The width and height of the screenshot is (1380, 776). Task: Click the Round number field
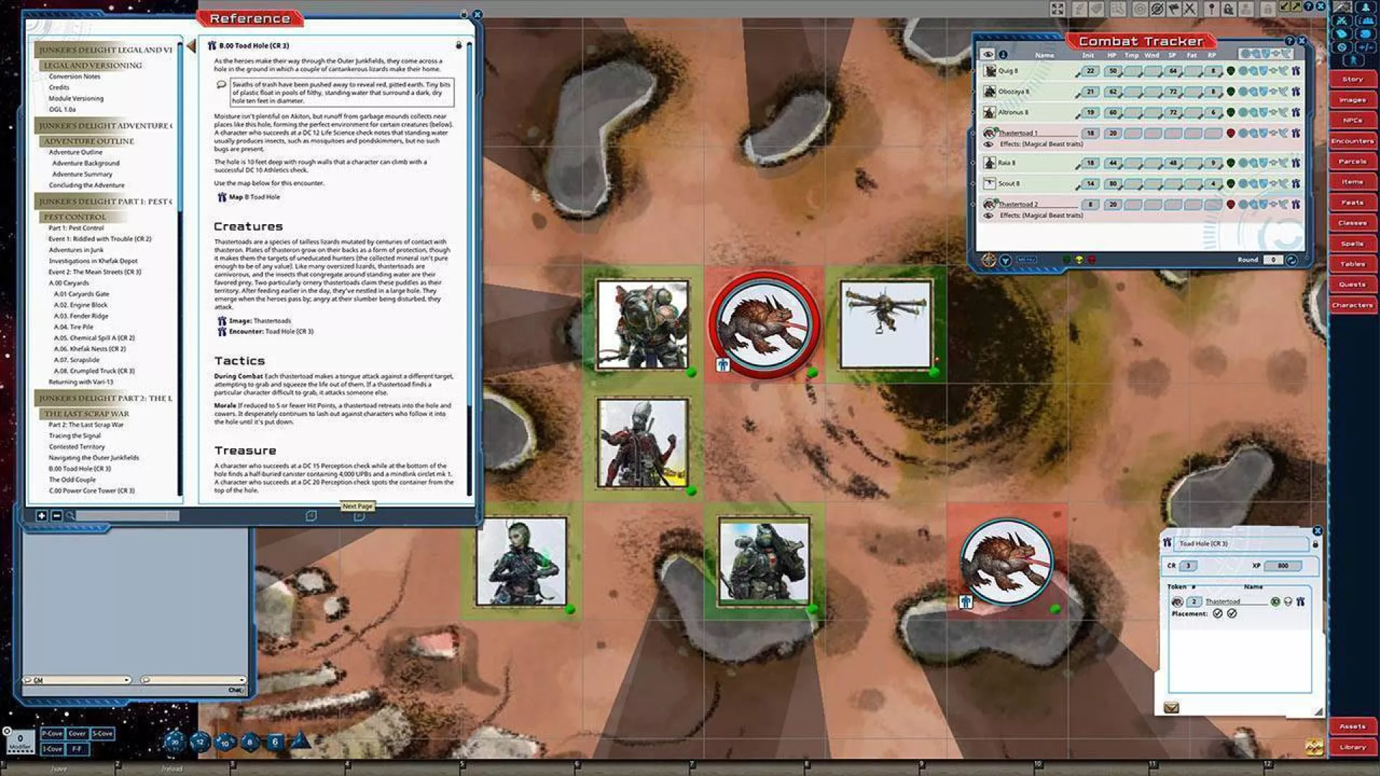pos(1272,260)
